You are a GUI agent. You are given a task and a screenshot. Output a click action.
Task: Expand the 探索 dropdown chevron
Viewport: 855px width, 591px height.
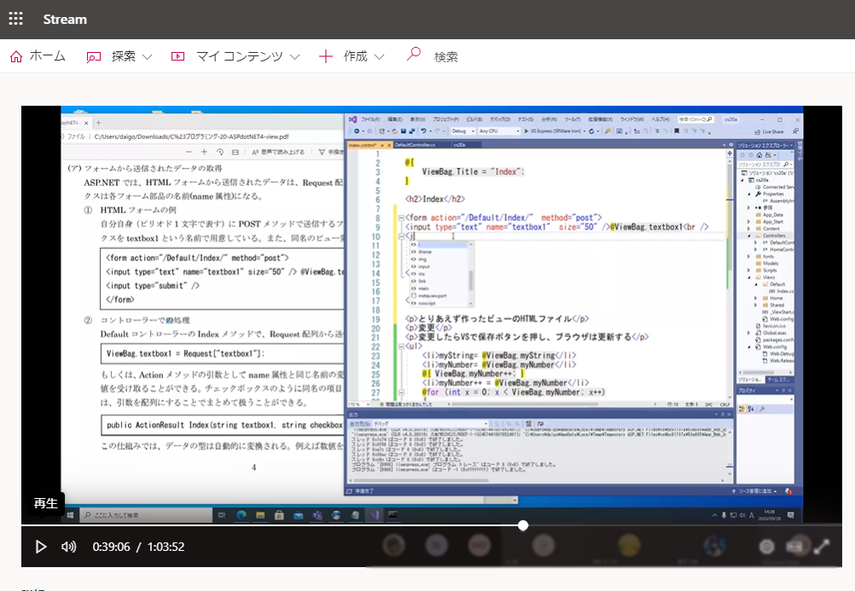coord(147,57)
